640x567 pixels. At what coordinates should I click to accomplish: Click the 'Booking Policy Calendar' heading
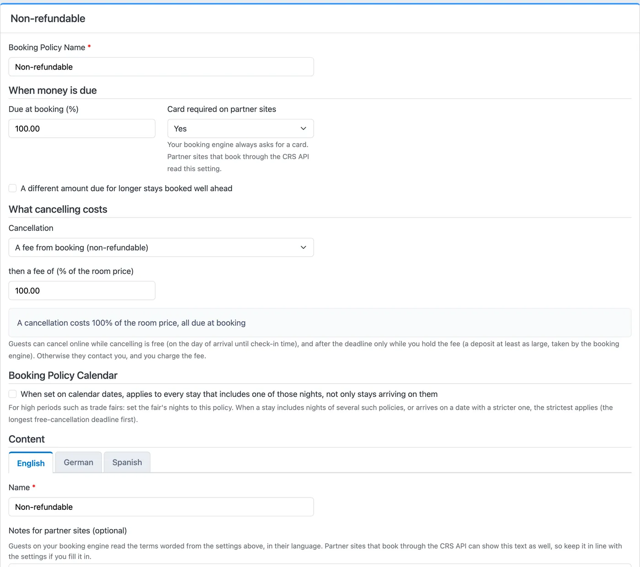click(63, 375)
